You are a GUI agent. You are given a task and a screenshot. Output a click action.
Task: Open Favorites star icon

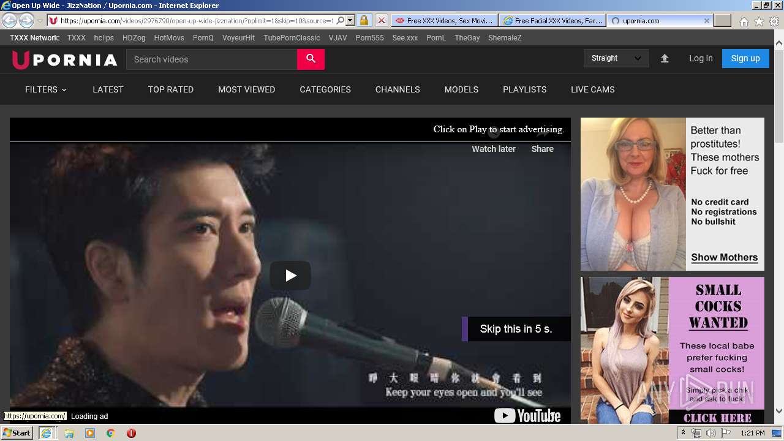759,21
